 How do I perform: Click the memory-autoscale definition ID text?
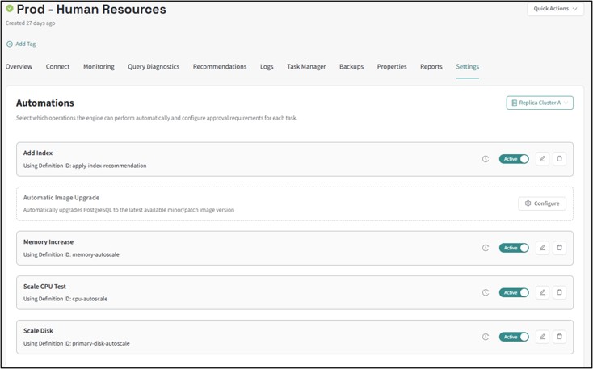point(95,254)
